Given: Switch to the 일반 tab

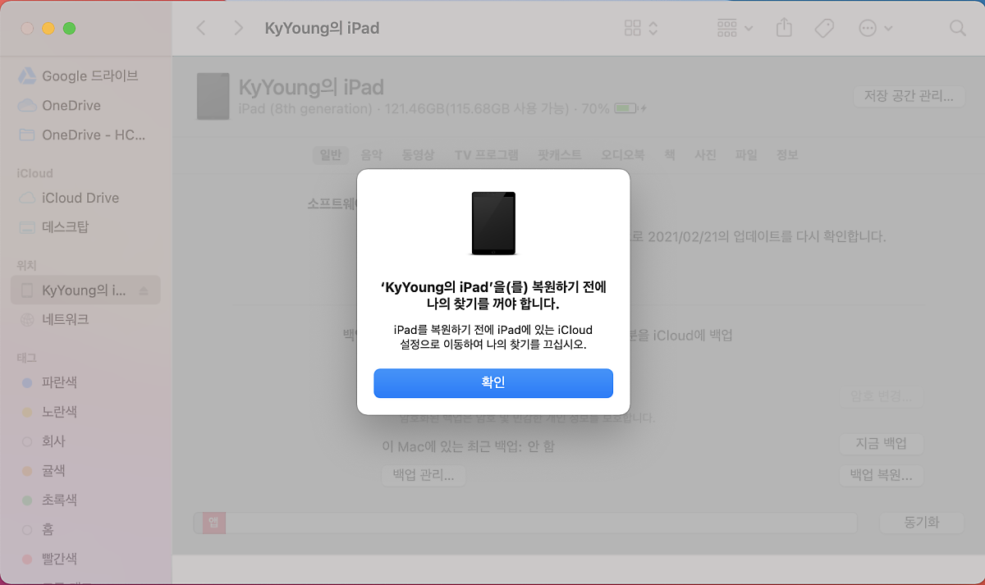Looking at the screenshot, I should coord(330,155).
